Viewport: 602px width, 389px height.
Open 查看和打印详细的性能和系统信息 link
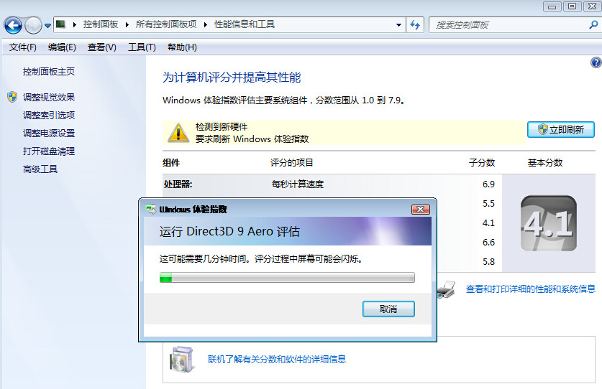[530, 289]
